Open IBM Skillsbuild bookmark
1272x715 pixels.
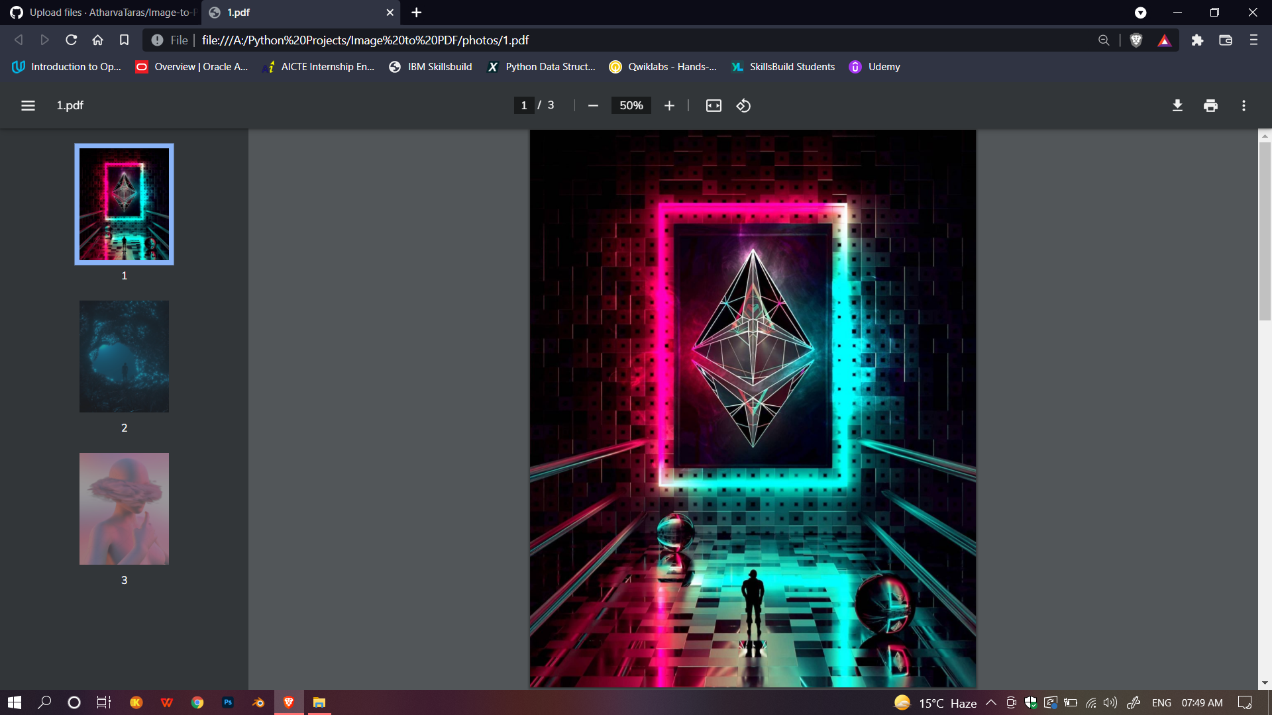[x=431, y=67]
